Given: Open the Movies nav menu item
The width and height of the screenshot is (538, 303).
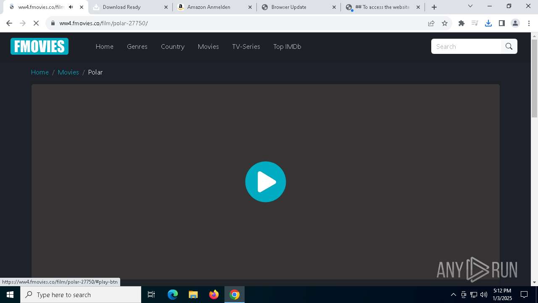Looking at the screenshot, I should point(208,47).
